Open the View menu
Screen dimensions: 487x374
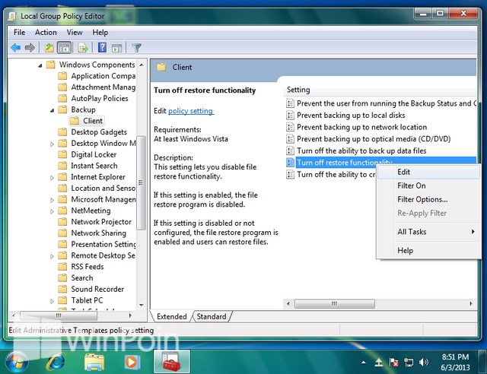coord(75,32)
